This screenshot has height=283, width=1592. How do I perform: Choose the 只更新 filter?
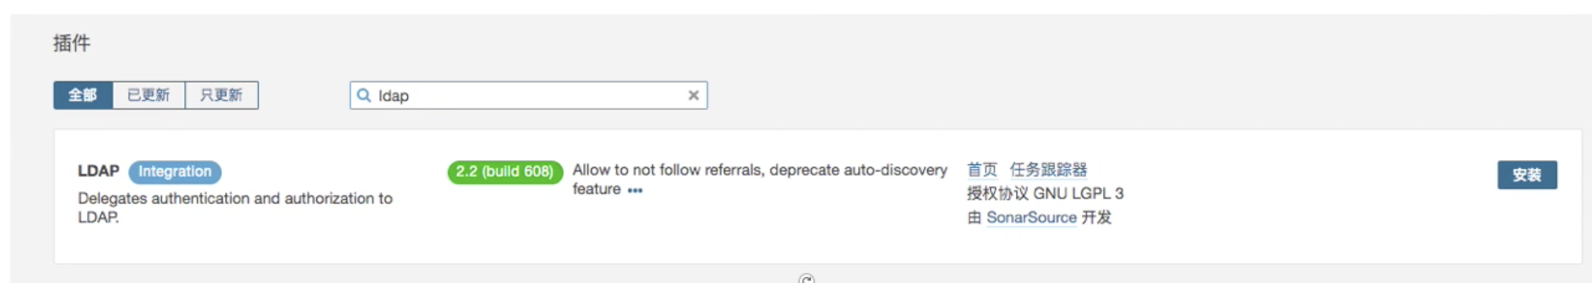(x=221, y=96)
